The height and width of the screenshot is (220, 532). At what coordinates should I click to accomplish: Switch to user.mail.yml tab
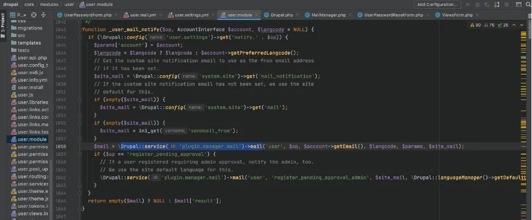point(139,15)
